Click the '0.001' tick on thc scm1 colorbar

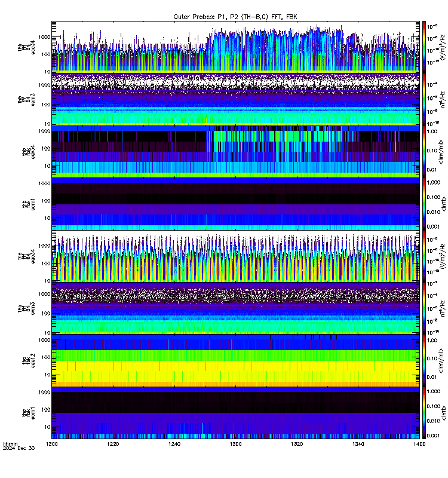pyautogui.click(x=434, y=436)
